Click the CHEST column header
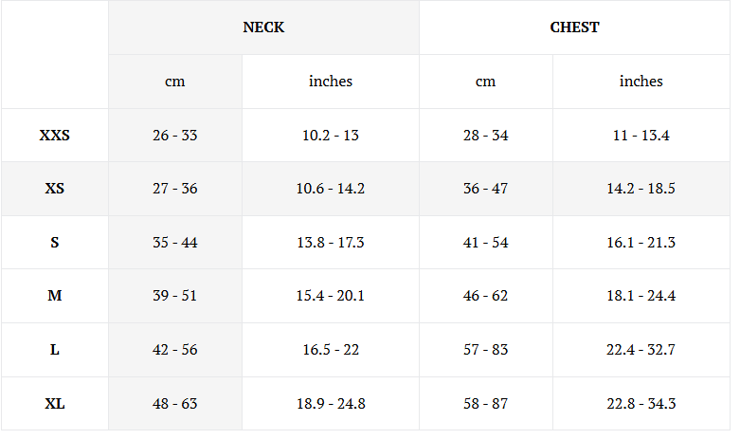Screen dimensions: 740x439 point(574,27)
